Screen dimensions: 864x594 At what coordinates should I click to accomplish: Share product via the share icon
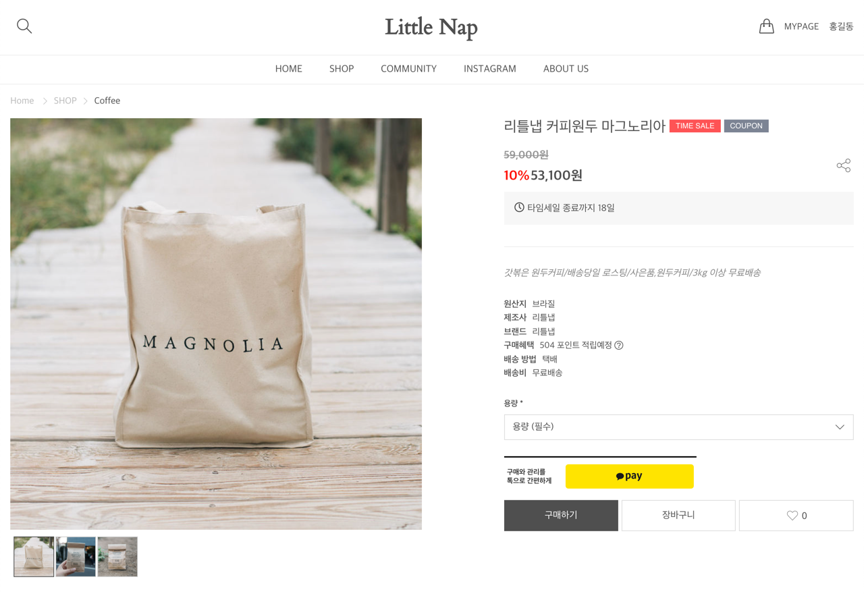[x=843, y=165]
